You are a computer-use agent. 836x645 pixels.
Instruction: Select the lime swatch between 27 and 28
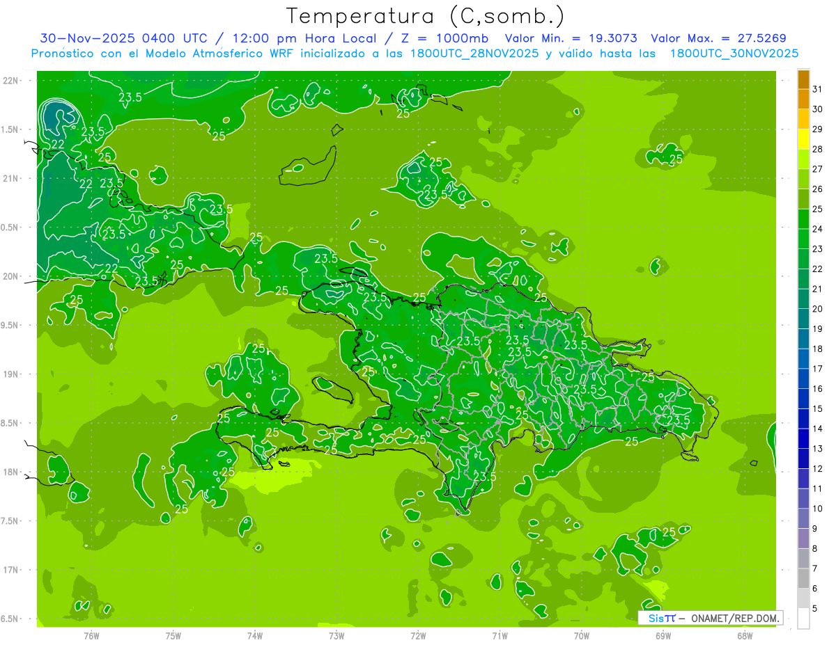point(804,159)
